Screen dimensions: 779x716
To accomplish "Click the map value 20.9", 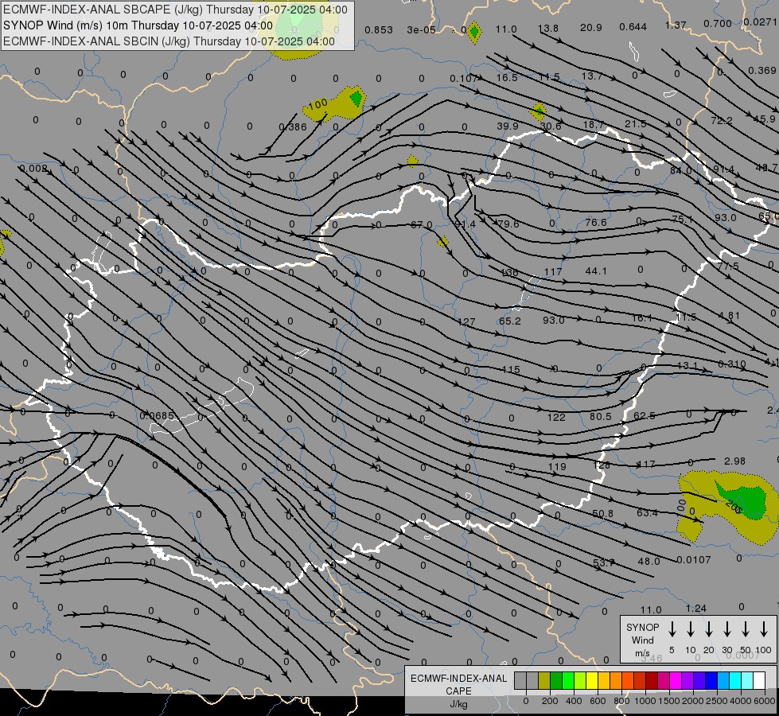I will click(x=590, y=28).
